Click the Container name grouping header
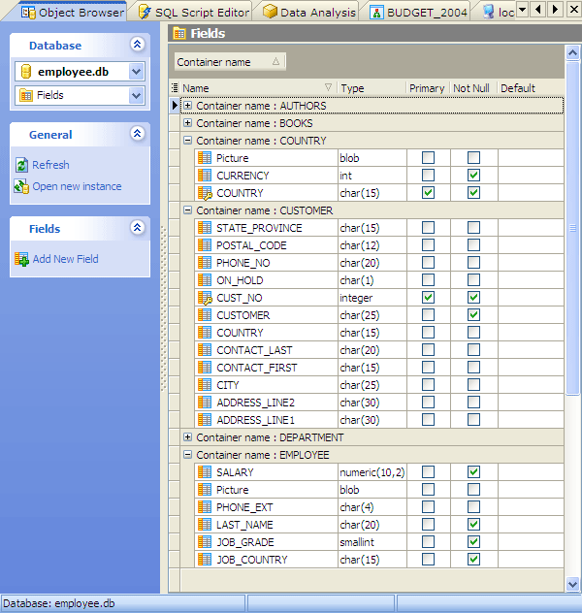This screenshot has height=613, width=582. [230, 62]
